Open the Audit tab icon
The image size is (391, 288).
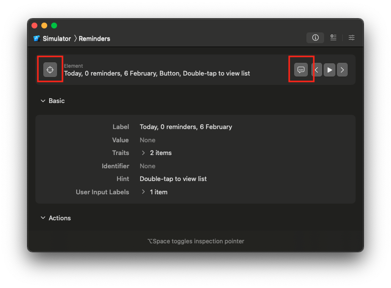click(x=333, y=38)
